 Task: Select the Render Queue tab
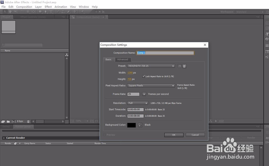(23, 127)
